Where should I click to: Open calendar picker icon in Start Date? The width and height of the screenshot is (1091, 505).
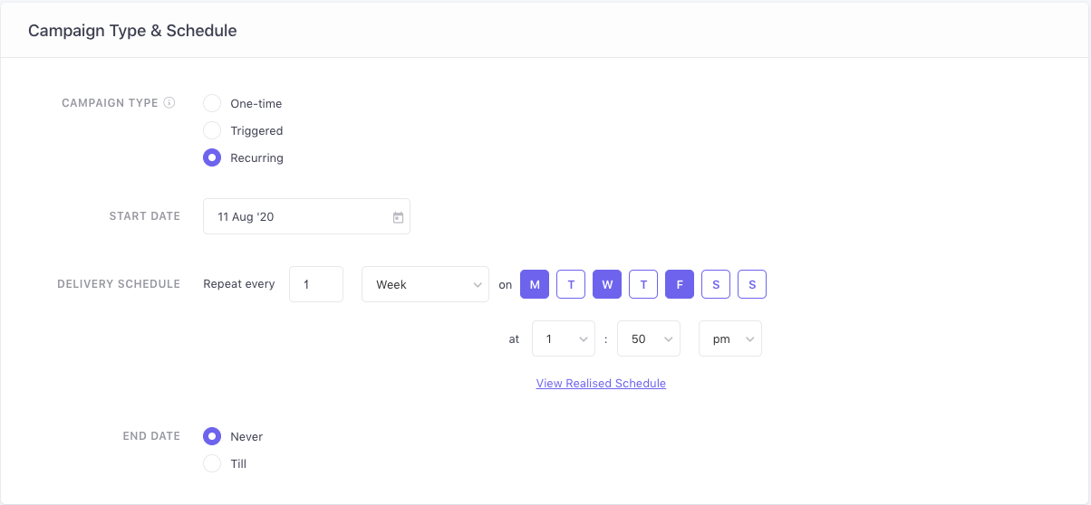click(x=398, y=217)
